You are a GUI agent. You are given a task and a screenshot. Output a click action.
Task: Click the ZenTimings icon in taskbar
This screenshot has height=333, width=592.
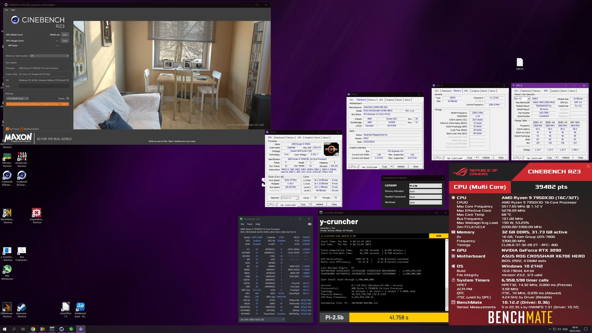tap(71, 329)
